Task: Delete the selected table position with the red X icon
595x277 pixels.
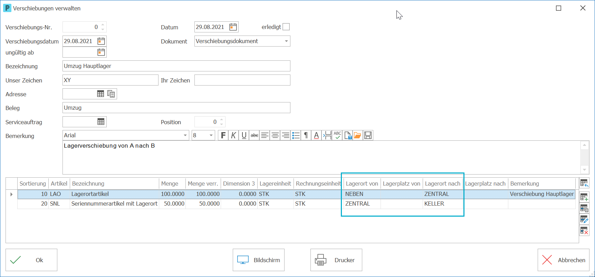Action: coord(584,230)
